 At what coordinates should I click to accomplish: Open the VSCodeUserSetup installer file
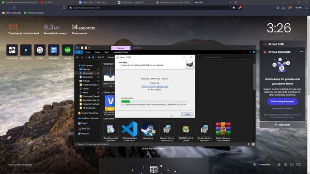129,131
